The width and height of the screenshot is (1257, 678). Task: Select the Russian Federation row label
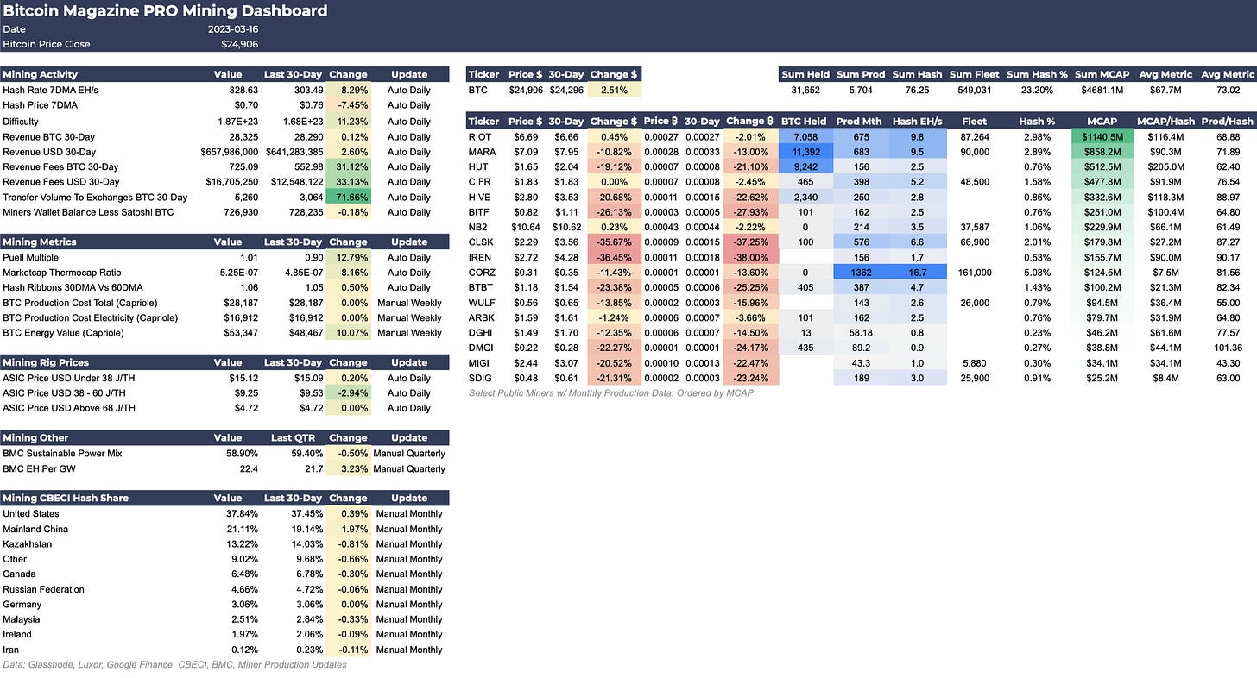click(x=43, y=589)
